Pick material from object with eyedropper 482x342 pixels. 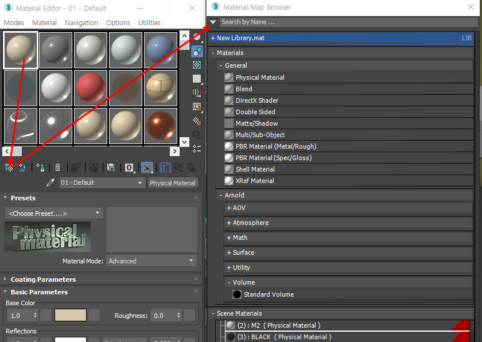50,182
